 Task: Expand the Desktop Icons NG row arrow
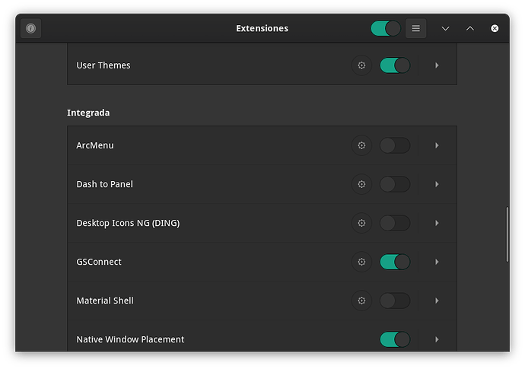437,223
